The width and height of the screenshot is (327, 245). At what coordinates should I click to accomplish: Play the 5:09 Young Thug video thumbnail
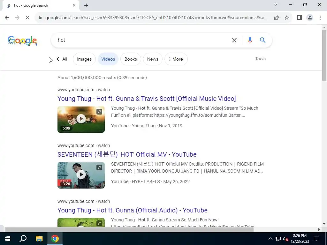point(81,119)
